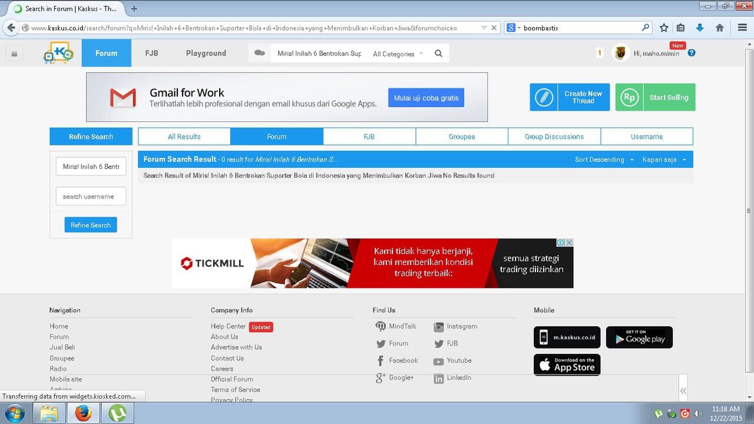Open FJB in the top navigation
754x424 pixels.
click(151, 53)
